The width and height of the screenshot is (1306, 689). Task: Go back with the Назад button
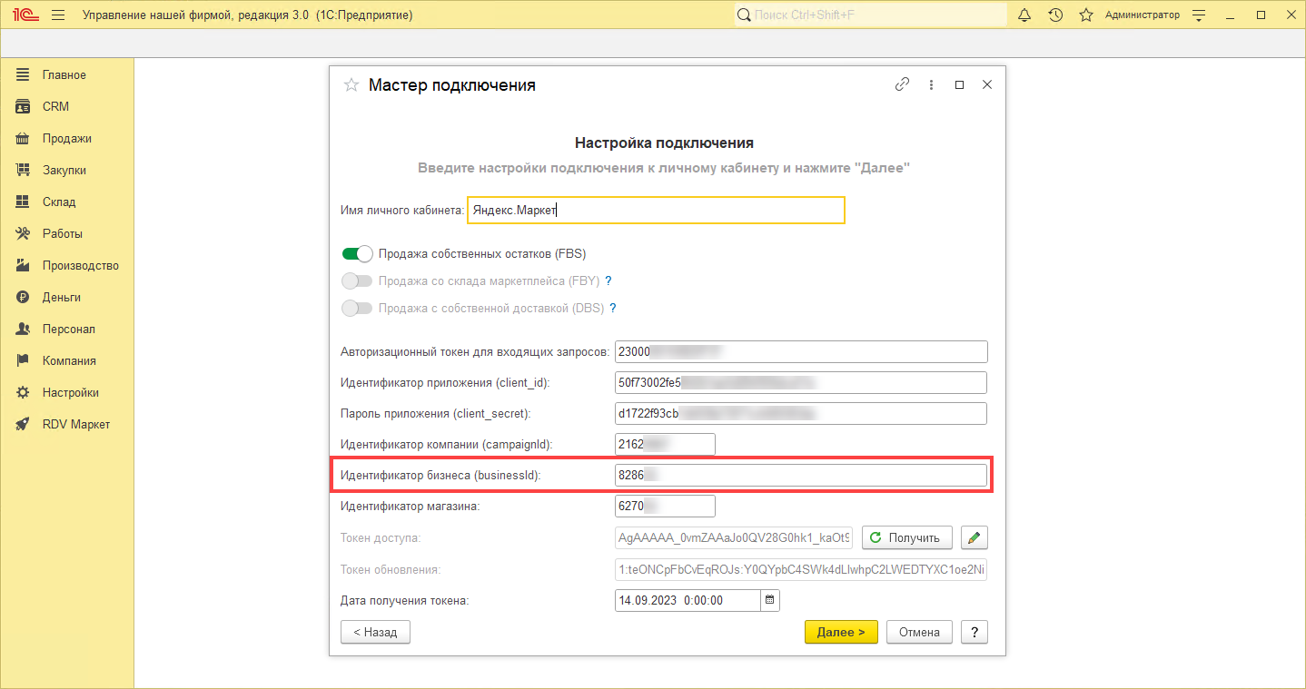pyautogui.click(x=375, y=632)
